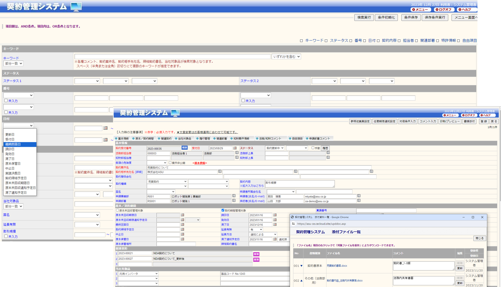Image resolution: width=501 pixels, height=287 pixels.
Task: Switch to 履行管理 tab
Action: tap(203, 139)
